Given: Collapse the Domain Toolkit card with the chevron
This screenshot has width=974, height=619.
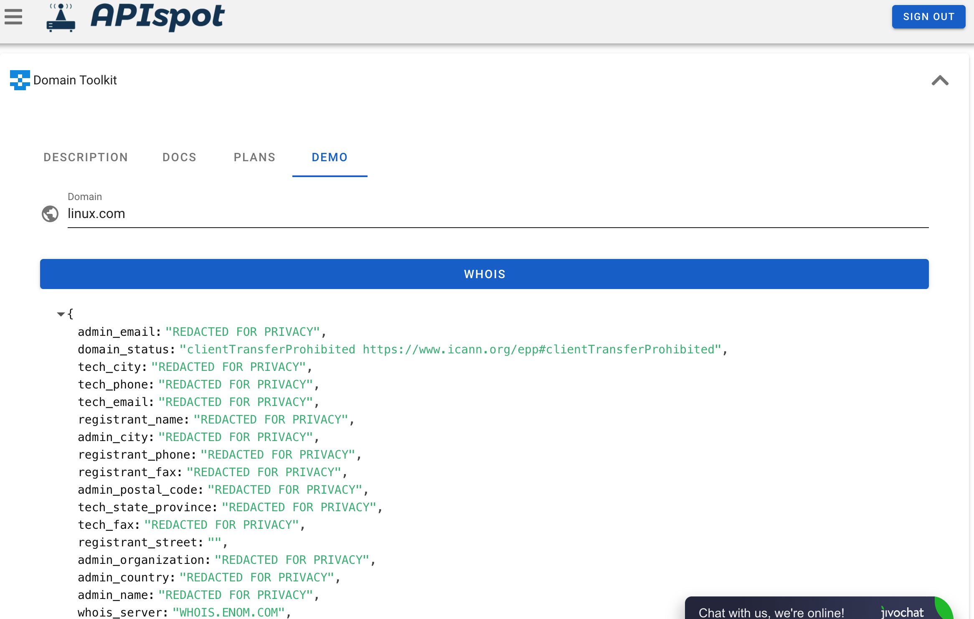Looking at the screenshot, I should click(940, 80).
